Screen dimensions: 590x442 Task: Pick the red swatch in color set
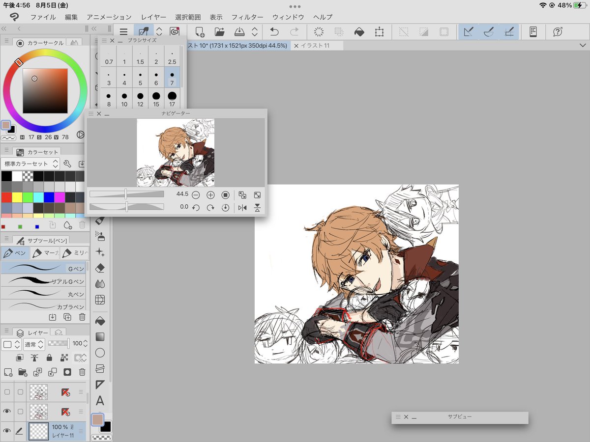pos(6,197)
